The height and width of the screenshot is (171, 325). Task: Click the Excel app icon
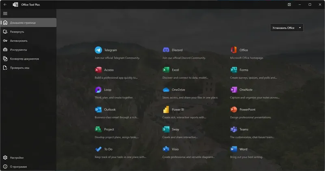tap(166, 70)
